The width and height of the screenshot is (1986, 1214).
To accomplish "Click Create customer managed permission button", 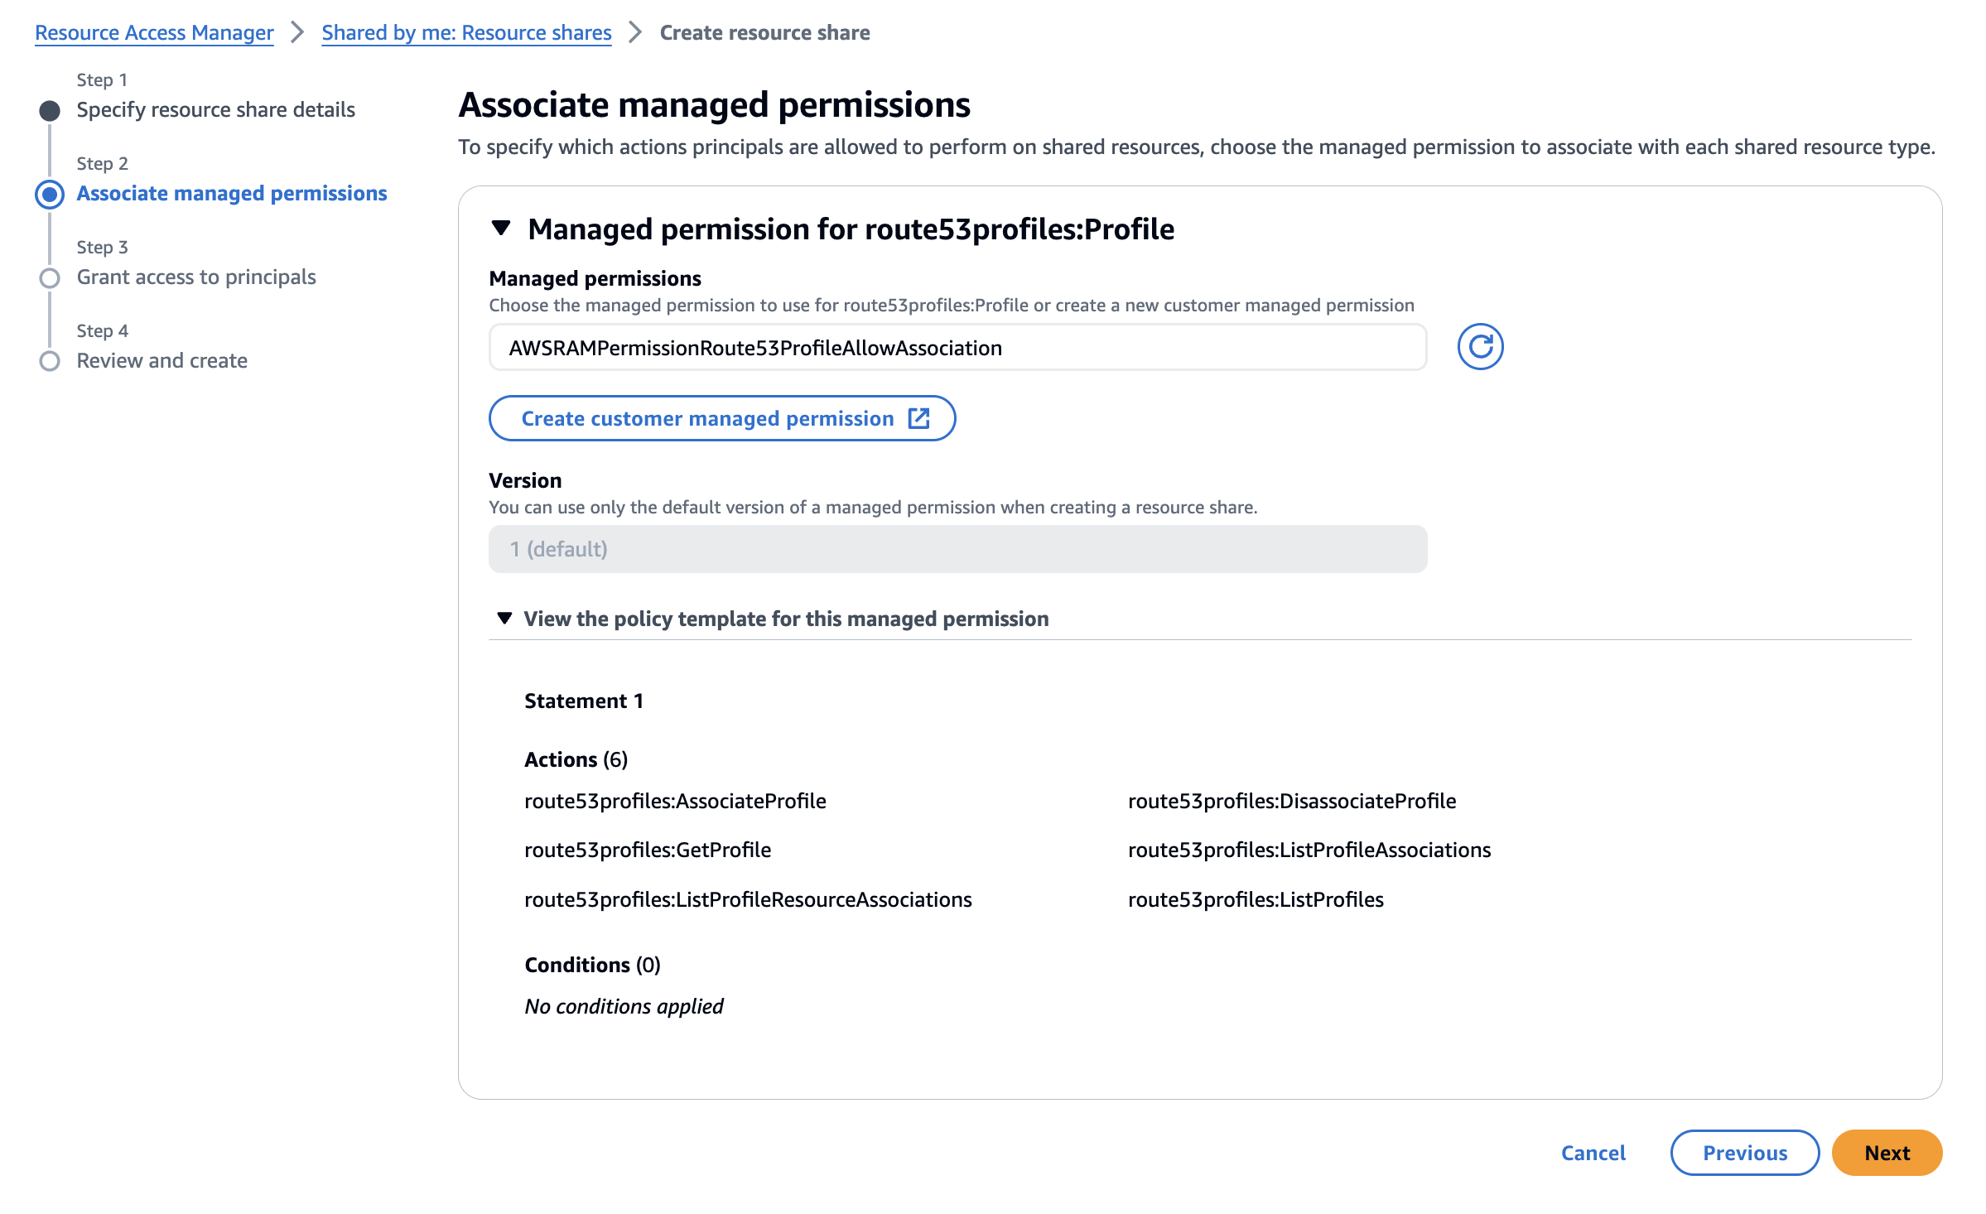I will (708, 419).
